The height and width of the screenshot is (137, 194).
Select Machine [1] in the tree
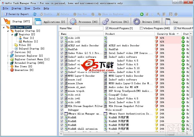pos(30,42)
